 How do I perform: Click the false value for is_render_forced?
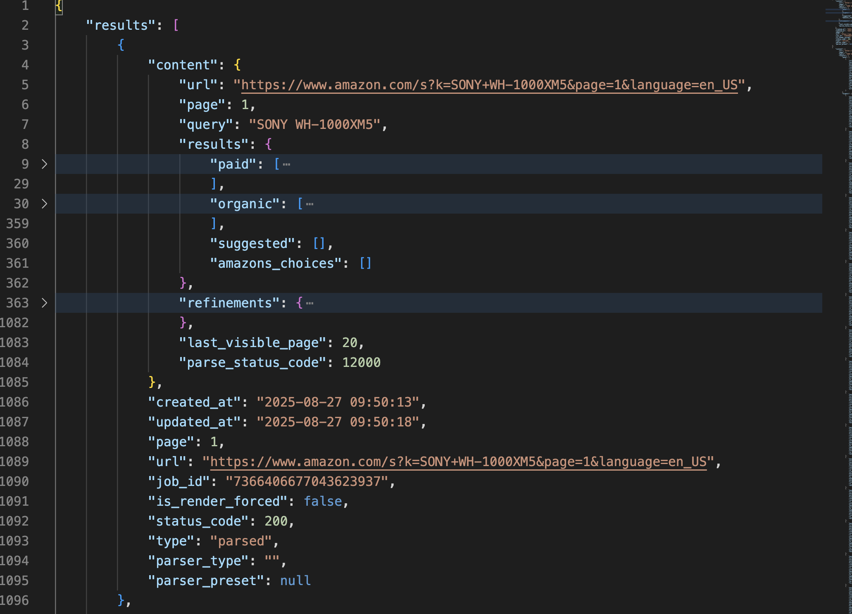pos(323,501)
